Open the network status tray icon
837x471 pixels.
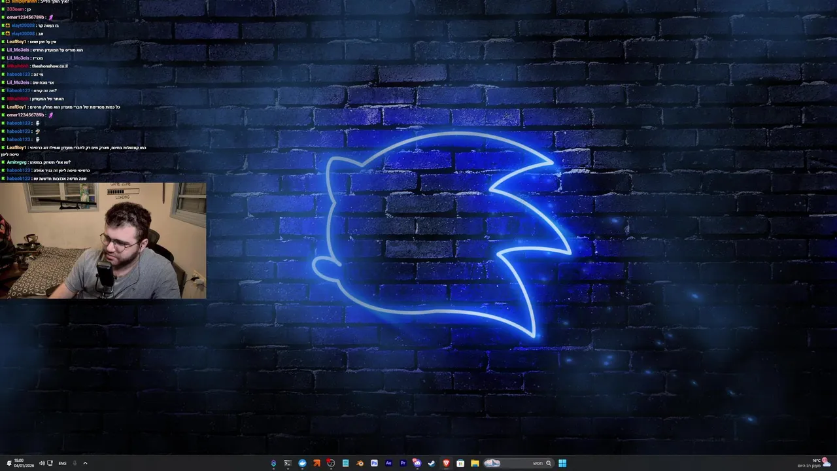pos(50,463)
